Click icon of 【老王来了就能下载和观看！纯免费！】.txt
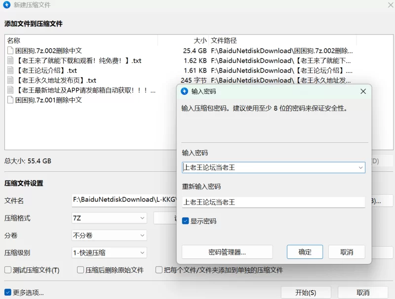This screenshot has height=299, width=395. point(10,60)
